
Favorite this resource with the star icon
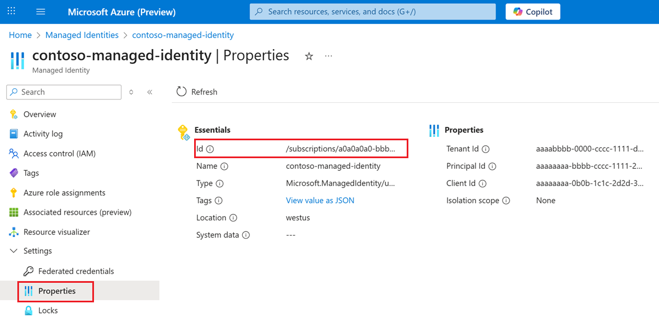point(309,56)
